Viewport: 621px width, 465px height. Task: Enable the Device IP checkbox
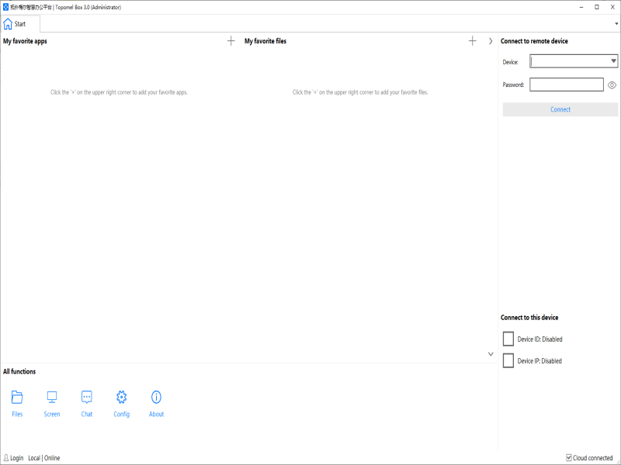click(x=508, y=360)
